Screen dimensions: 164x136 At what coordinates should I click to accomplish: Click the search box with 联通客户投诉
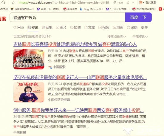[x=67, y=17]
